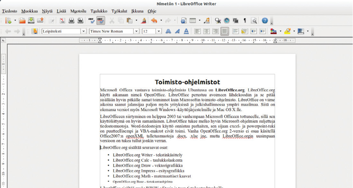Show the Draw functions toolbar
Viewport: 353px width, 188px height.
[206, 20]
